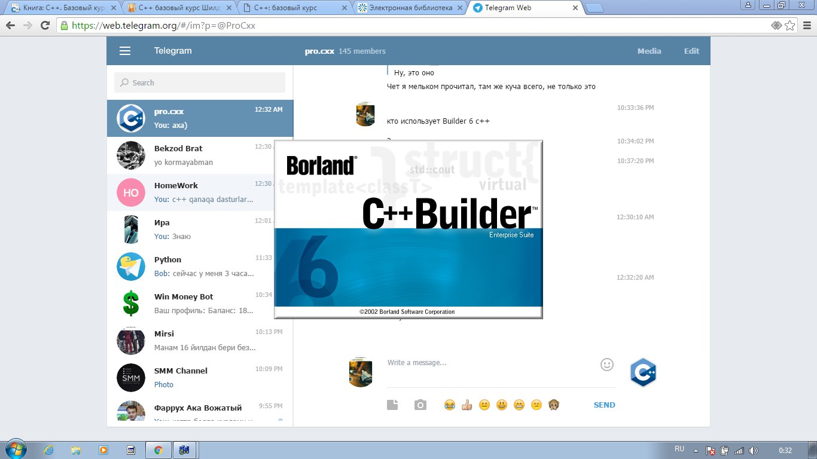The width and height of the screenshot is (817, 459).
Task: Open volume control in system tray
Action: (x=753, y=451)
